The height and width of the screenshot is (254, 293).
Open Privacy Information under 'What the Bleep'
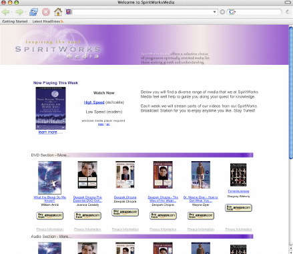tap(49, 229)
